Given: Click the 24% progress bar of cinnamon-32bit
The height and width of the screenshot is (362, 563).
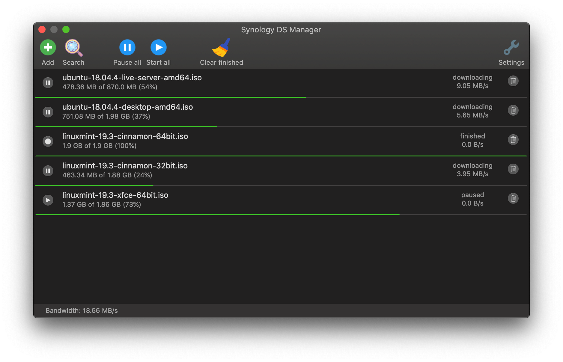Looking at the screenshot, I should pyautogui.click(x=281, y=185).
